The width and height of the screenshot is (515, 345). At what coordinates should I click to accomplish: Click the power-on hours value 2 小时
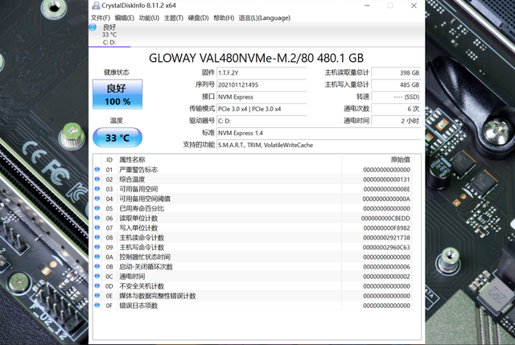(396, 121)
